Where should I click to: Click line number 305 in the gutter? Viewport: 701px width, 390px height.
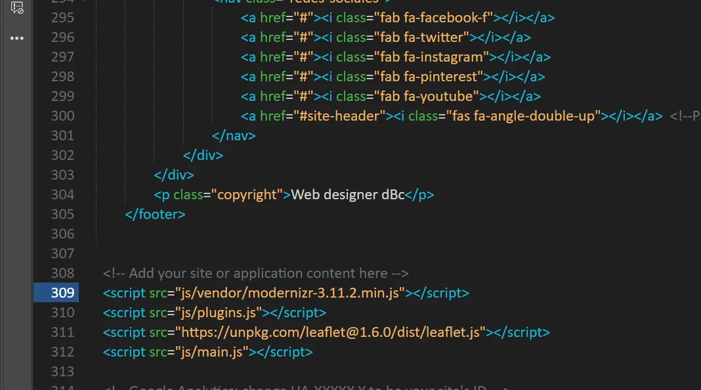[62, 214]
